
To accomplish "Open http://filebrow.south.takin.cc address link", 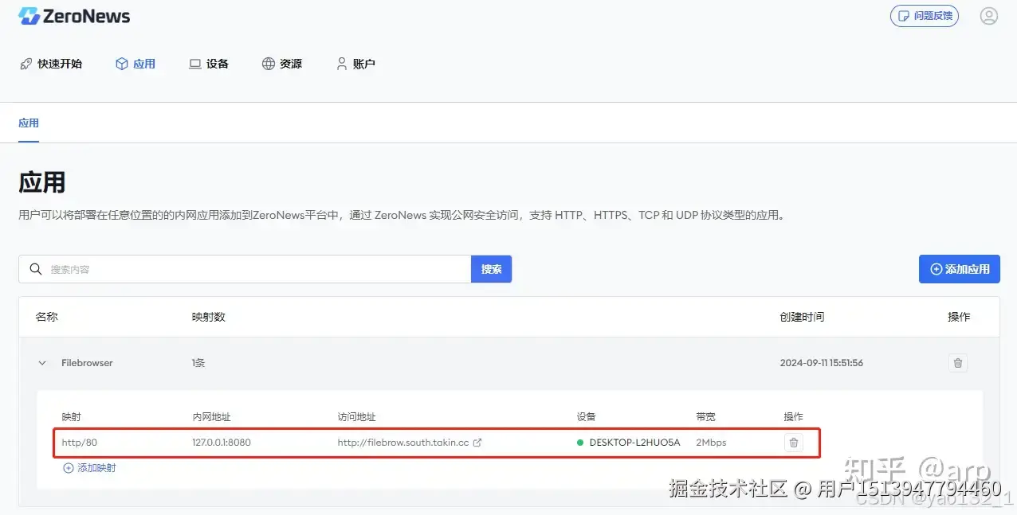I will (403, 443).
